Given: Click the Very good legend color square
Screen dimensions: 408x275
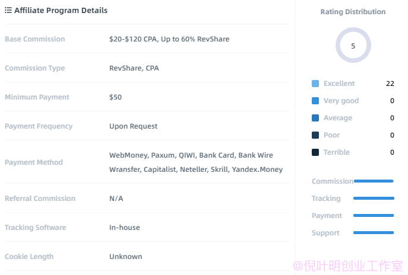Looking at the screenshot, I should 315,101.
